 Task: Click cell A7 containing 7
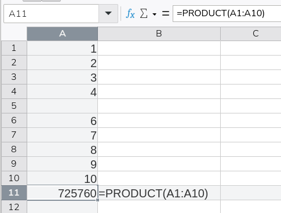pos(63,135)
